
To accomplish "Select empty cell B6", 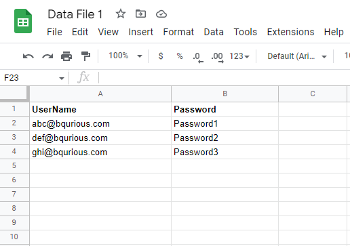I will 225,180.
